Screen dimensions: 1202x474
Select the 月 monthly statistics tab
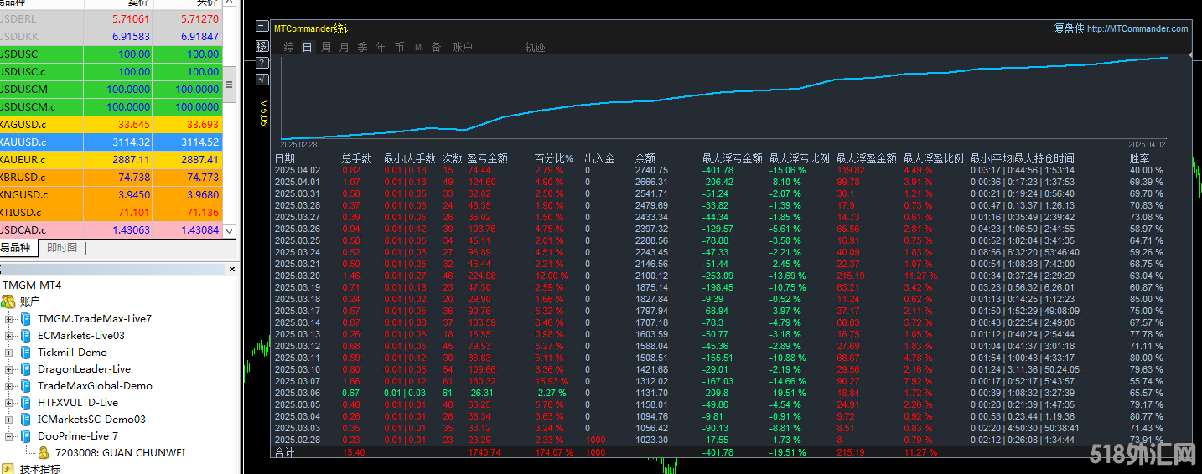pyautogui.click(x=345, y=48)
